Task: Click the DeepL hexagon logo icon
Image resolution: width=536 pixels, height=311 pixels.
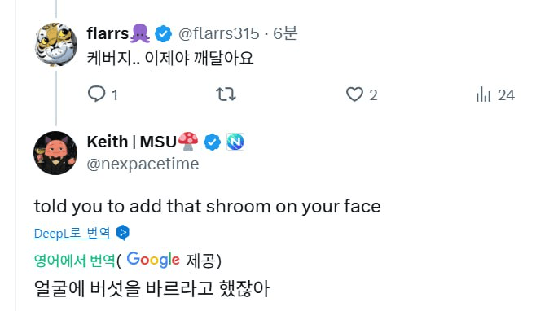Action: tap(123, 233)
